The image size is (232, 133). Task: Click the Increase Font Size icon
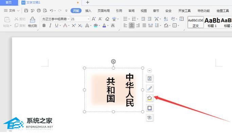[94, 19]
